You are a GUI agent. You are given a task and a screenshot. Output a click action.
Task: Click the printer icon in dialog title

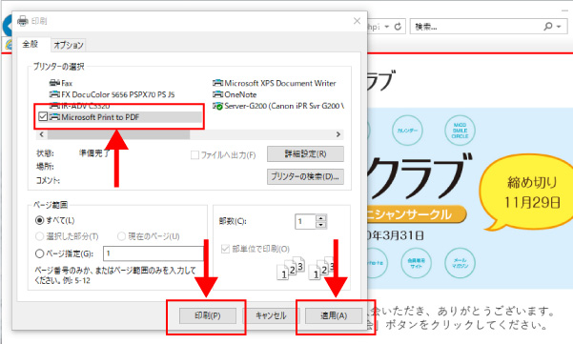[x=23, y=21]
